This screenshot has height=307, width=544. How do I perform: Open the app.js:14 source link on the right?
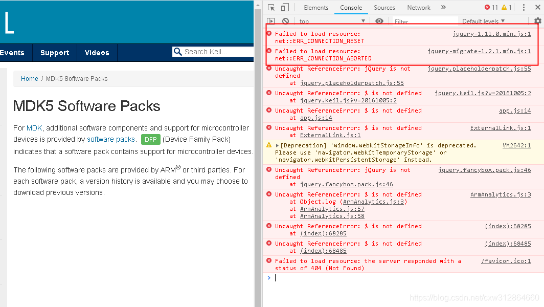pos(515,111)
